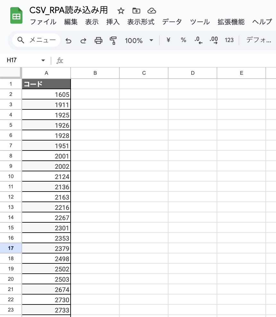Undo the last action
Viewport: 276px width, 317px height.
68,40
